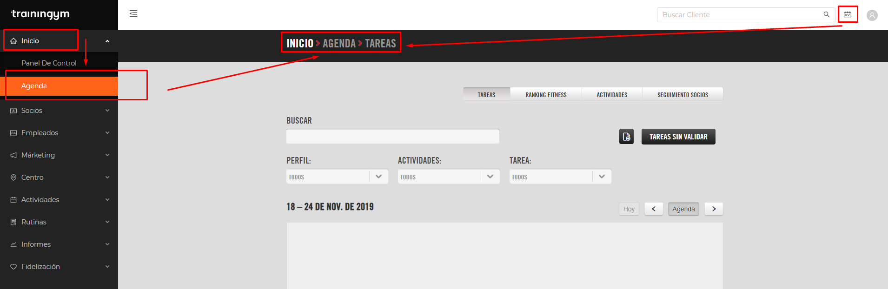Go to next week arrow
The height and width of the screenshot is (289, 888).
point(714,209)
